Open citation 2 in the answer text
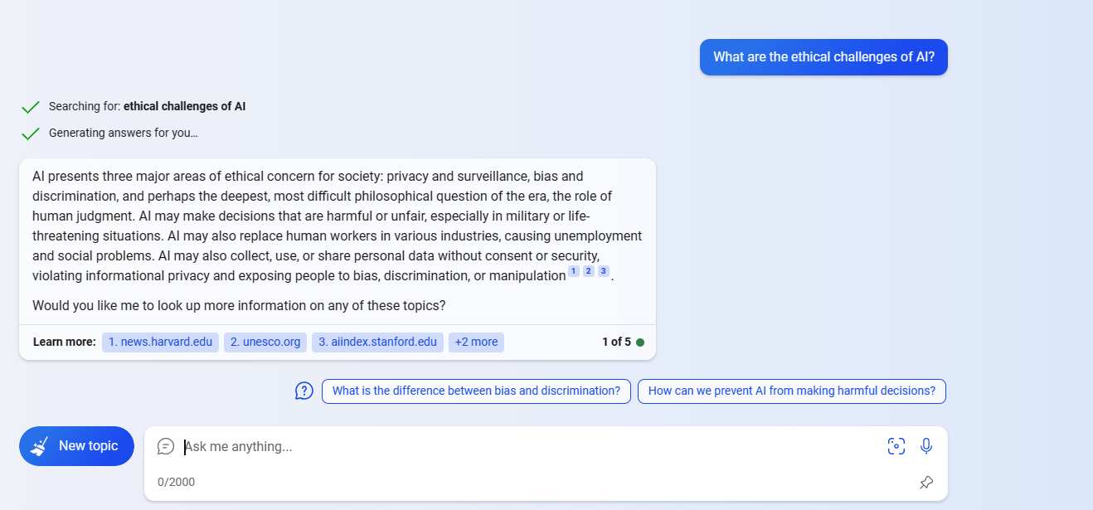Viewport: 1093px width, 510px height. [x=588, y=270]
